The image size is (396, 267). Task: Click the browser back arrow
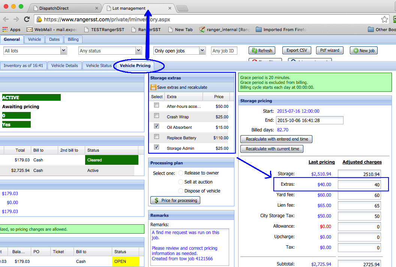point(6,19)
